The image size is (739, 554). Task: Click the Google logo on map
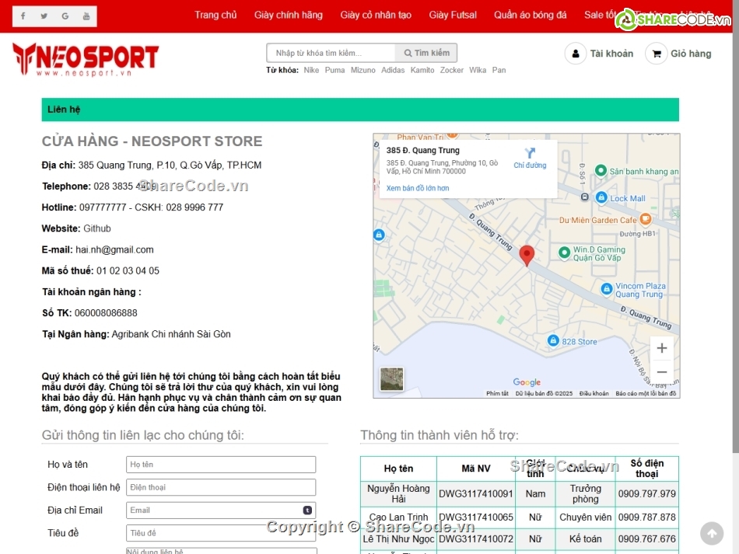[527, 382]
